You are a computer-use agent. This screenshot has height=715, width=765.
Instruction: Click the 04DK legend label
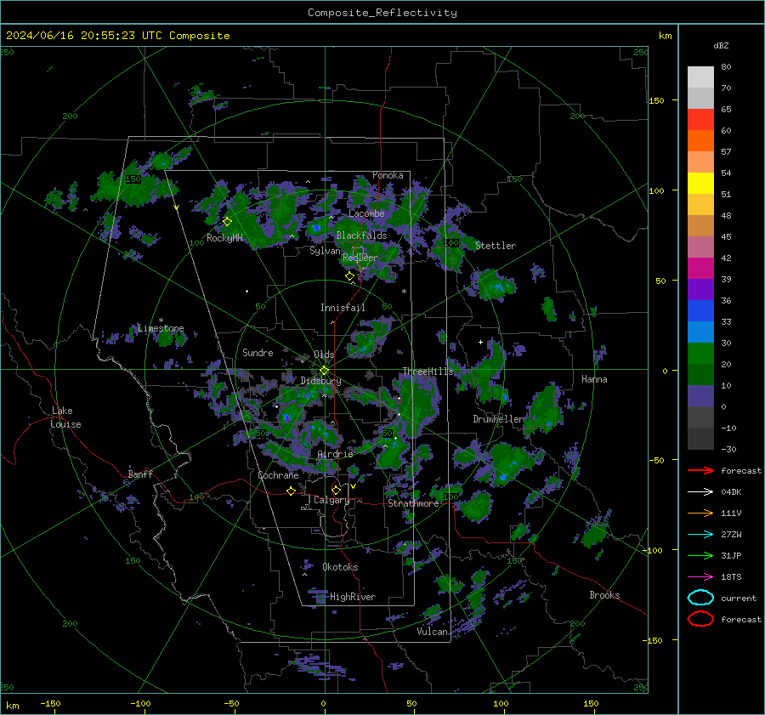(731, 492)
